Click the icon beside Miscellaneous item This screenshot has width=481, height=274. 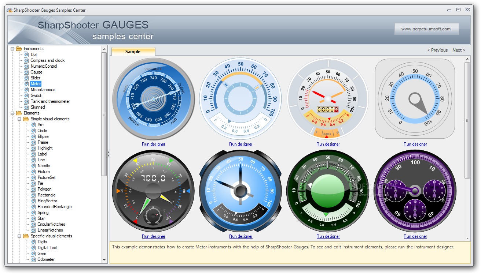[26, 90]
